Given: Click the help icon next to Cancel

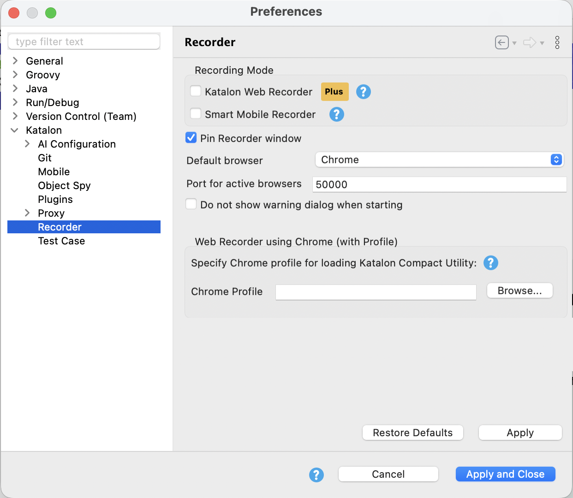Looking at the screenshot, I should 316,474.
